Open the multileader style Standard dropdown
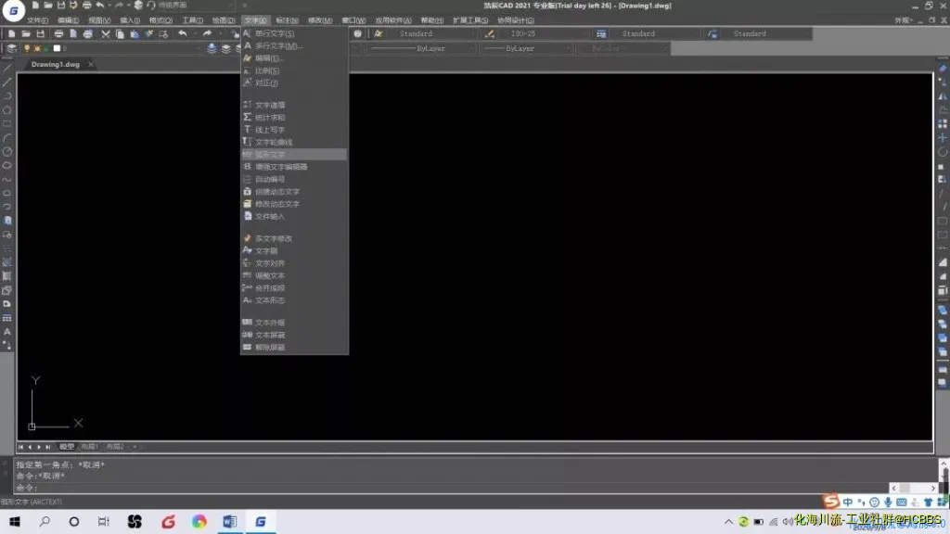Image resolution: width=950 pixels, height=534 pixels. 767,34
